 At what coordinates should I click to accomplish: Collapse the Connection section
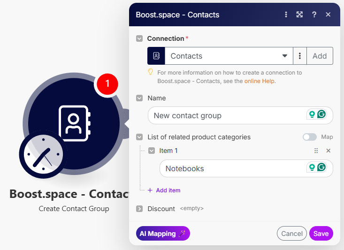(139, 38)
